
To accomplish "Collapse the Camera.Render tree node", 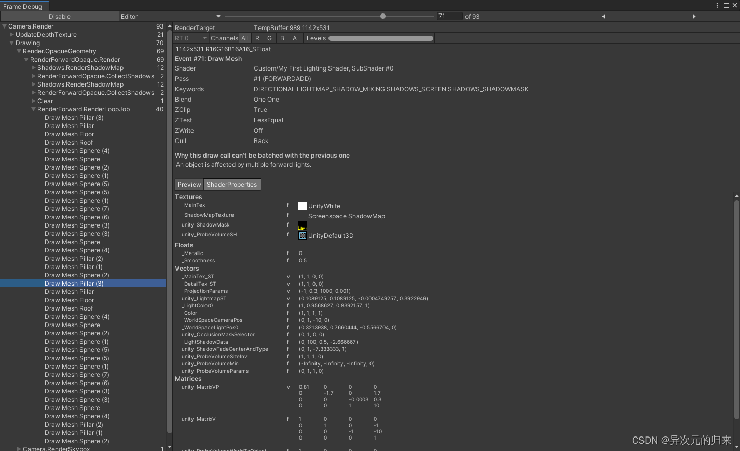I will (5, 26).
